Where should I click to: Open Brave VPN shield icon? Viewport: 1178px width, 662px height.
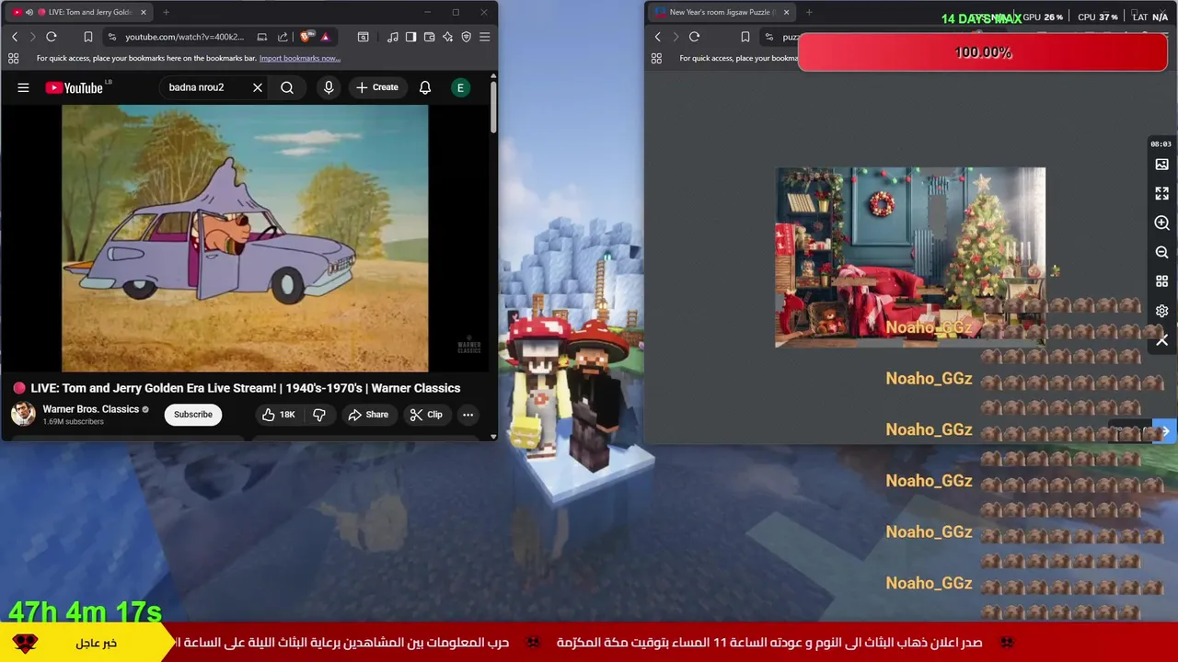[466, 37]
